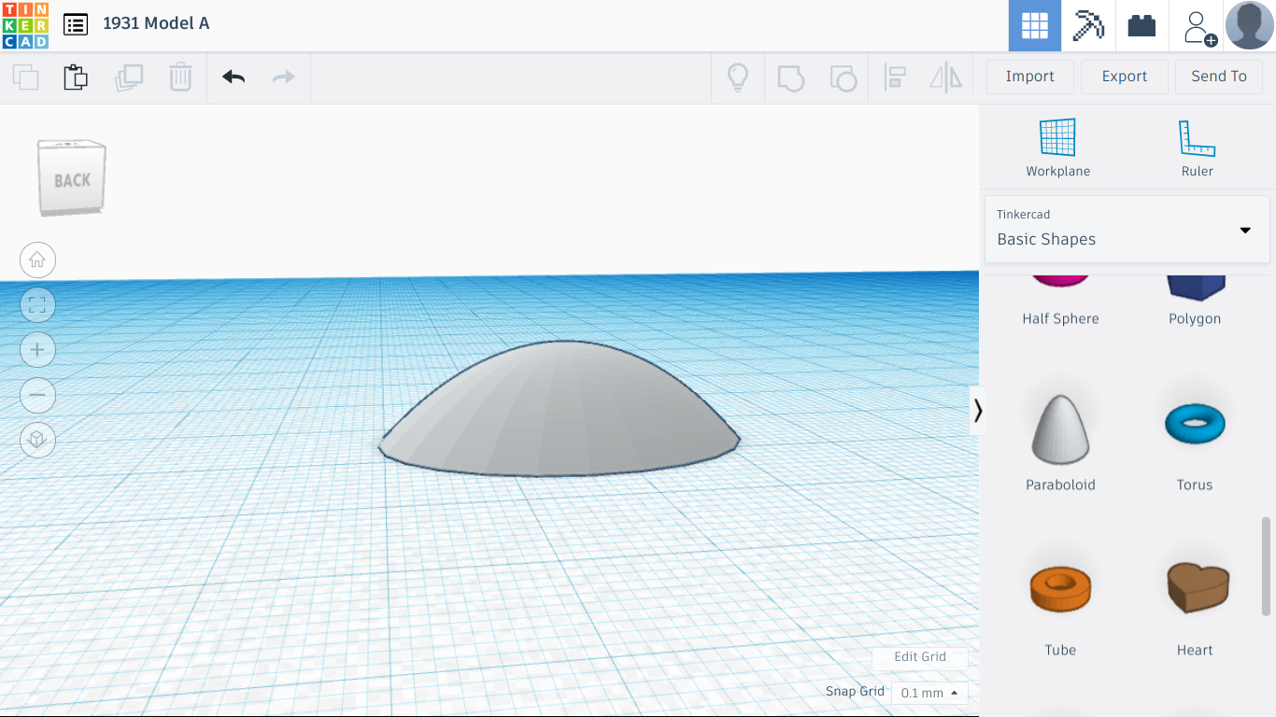This screenshot has height=717, width=1276.
Task: Select the Workplane tool
Action: 1057,145
